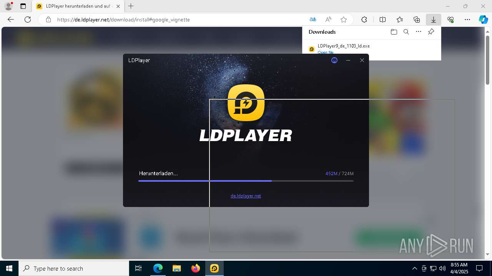492x276 pixels.
Task: Minimize the LDPlayer installer window
Action: pyautogui.click(x=348, y=60)
